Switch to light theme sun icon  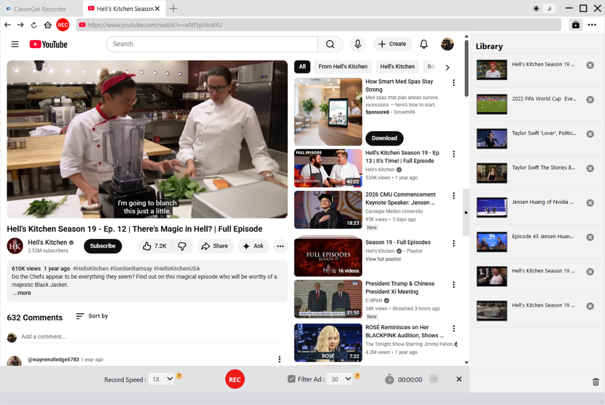pyautogui.click(x=537, y=9)
